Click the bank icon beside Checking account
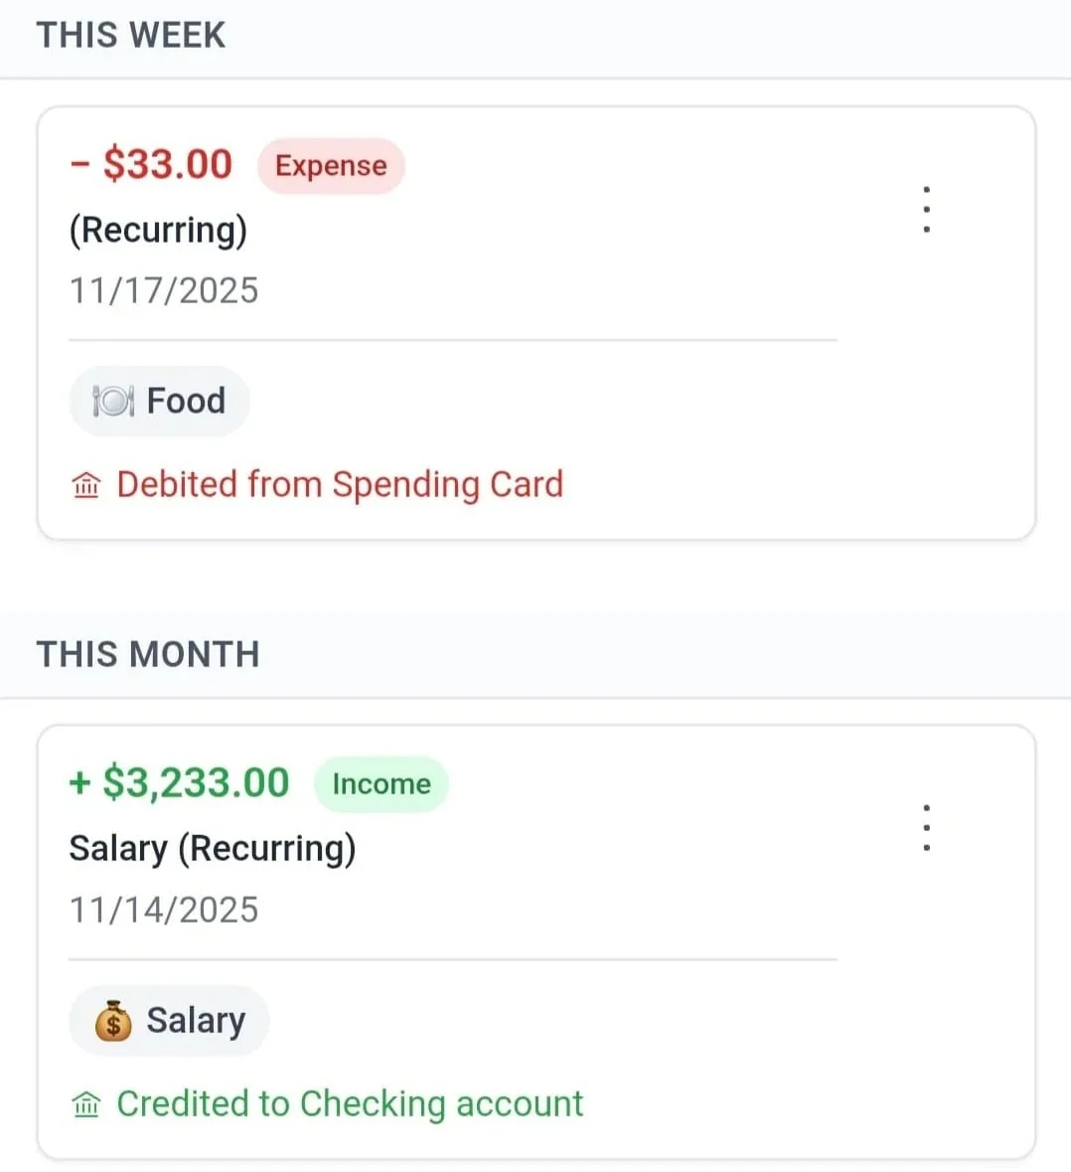 pyautogui.click(x=87, y=1103)
